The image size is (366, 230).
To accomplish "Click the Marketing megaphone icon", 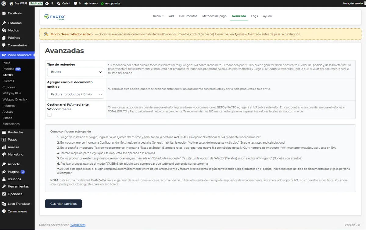I will (x=4, y=155).
